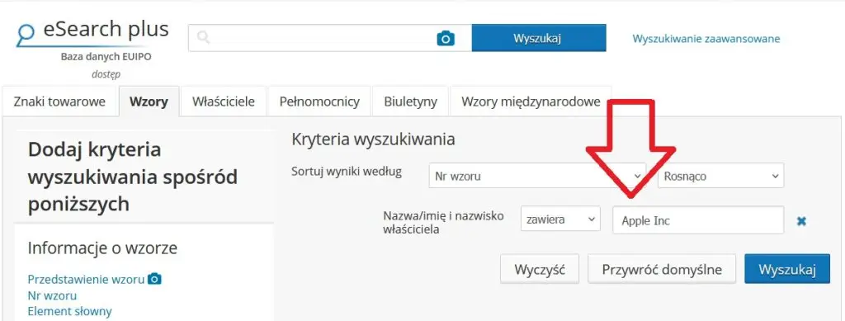Image resolution: width=845 pixels, height=321 pixels.
Task: Click the Informacje o wzorze heading
Action: coord(102,248)
